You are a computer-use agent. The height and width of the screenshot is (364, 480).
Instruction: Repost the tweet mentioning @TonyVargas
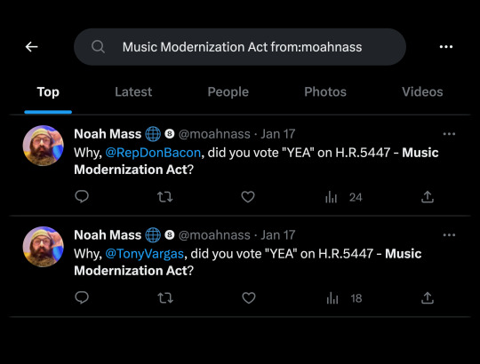pyautogui.click(x=165, y=298)
